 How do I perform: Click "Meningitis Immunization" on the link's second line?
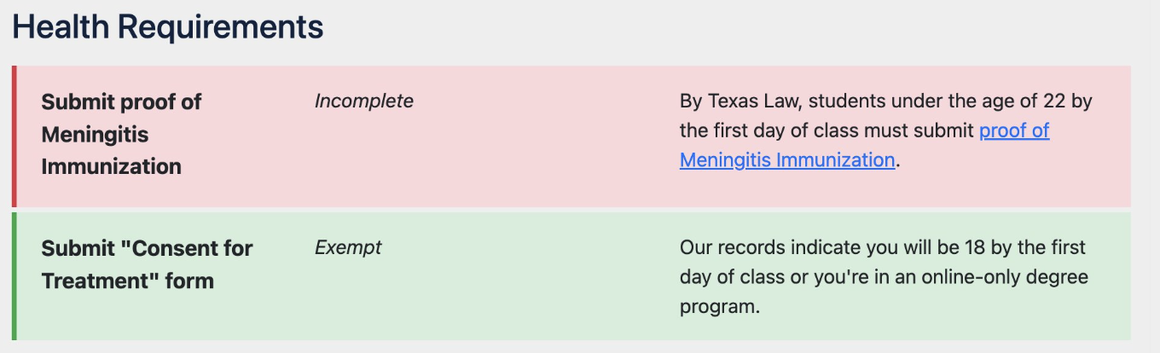point(786,160)
